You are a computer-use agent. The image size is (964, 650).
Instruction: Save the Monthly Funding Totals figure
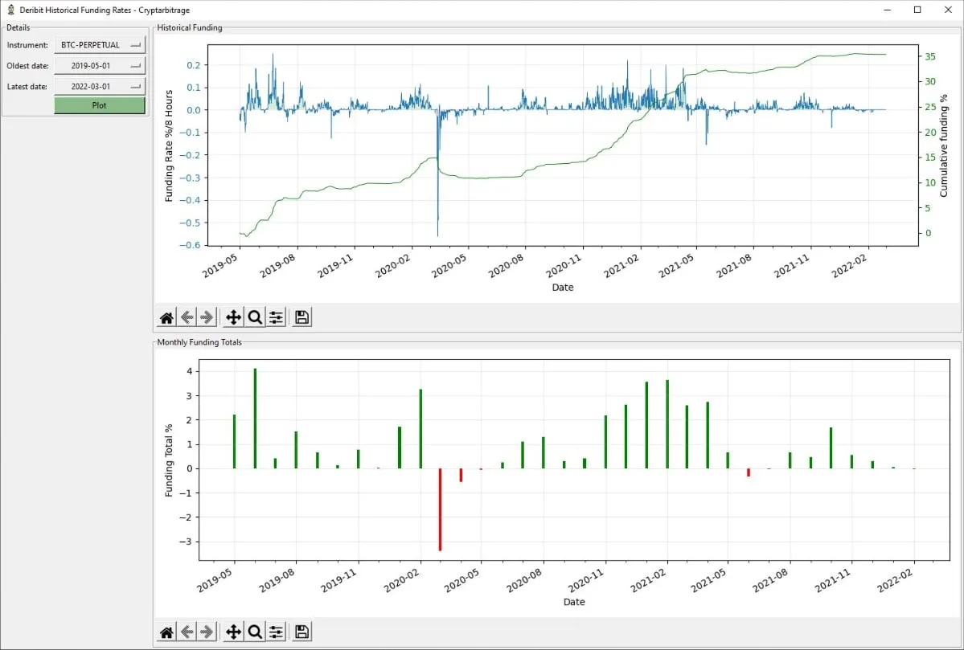302,632
